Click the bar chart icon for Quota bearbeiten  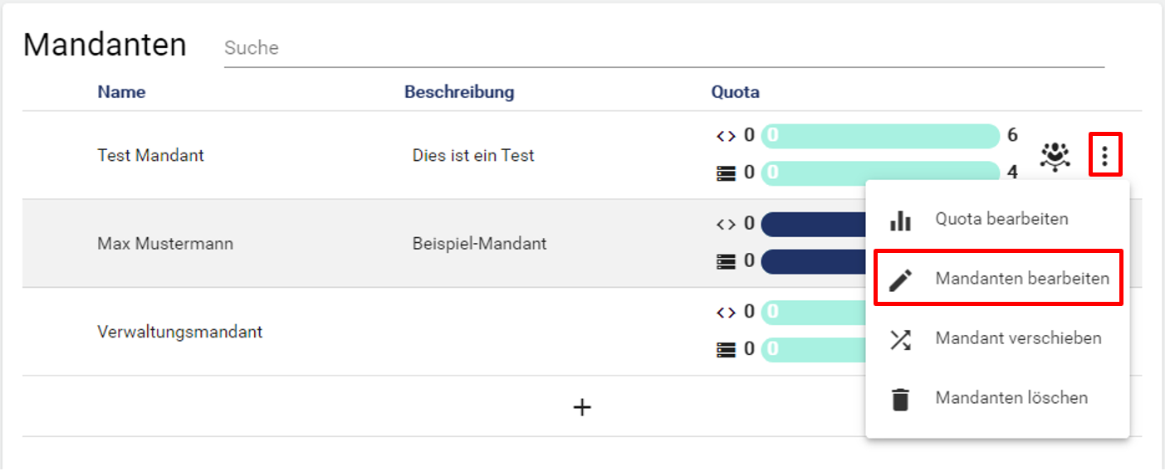(900, 220)
